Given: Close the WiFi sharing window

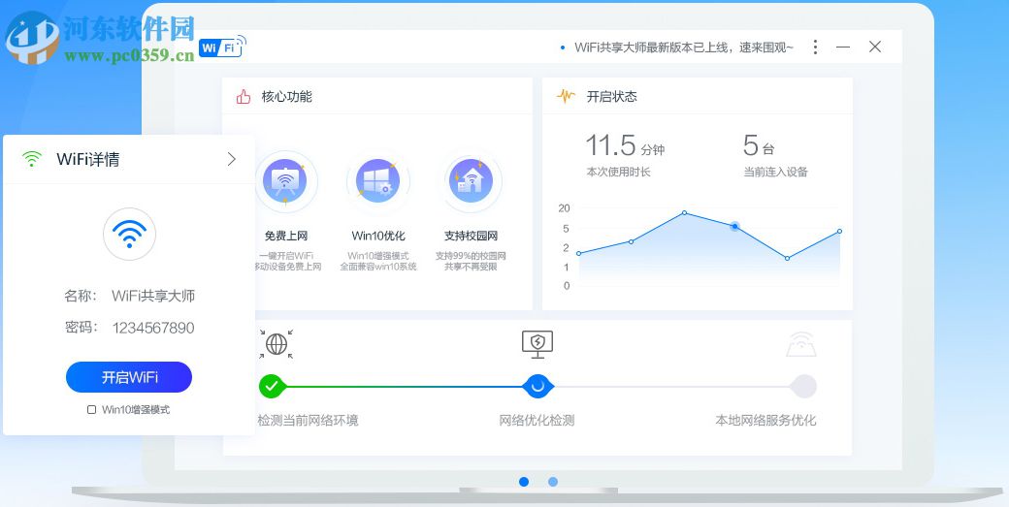Looking at the screenshot, I should (x=874, y=47).
